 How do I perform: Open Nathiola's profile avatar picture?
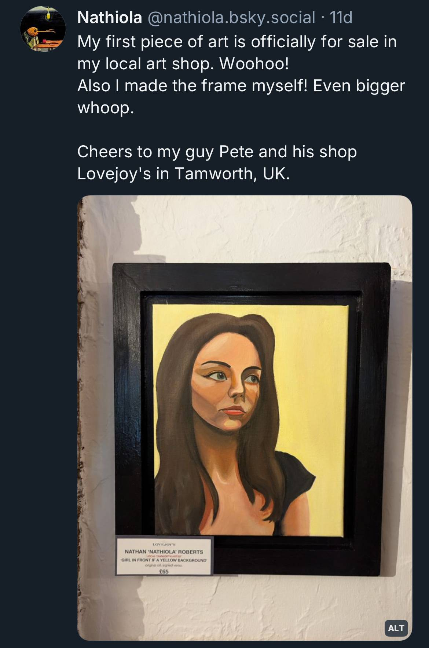43,29
